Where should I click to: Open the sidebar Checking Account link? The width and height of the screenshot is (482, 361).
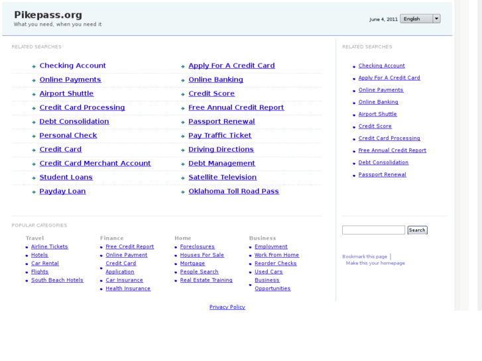(381, 66)
